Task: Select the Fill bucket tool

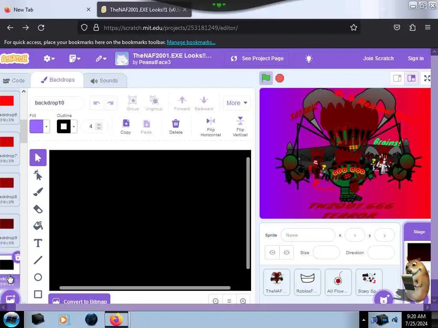Action: click(x=38, y=225)
